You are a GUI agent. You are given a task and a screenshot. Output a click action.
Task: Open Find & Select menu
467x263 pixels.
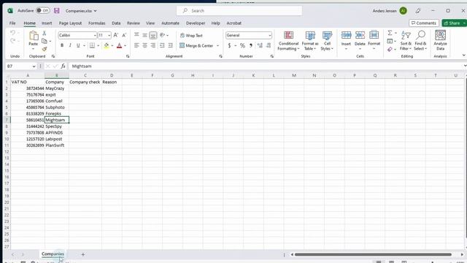pyautogui.click(x=420, y=41)
